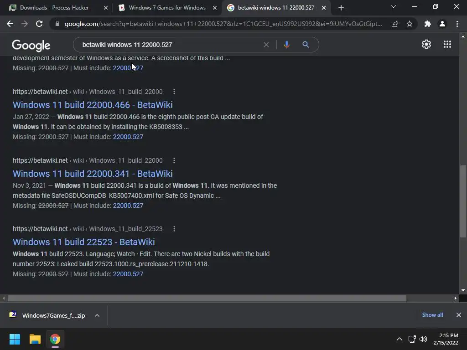Click the vertical page scrollbar thumb
Image resolution: width=467 pixels, height=350 pixels.
point(463,201)
